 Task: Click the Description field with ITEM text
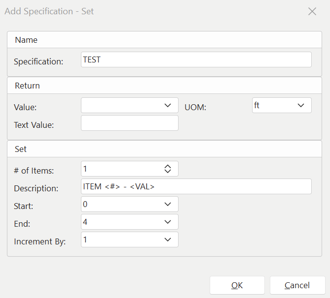(196, 186)
